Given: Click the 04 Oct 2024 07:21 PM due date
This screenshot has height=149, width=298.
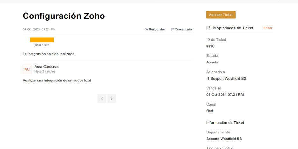Looking at the screenshot, I should 225,94.
